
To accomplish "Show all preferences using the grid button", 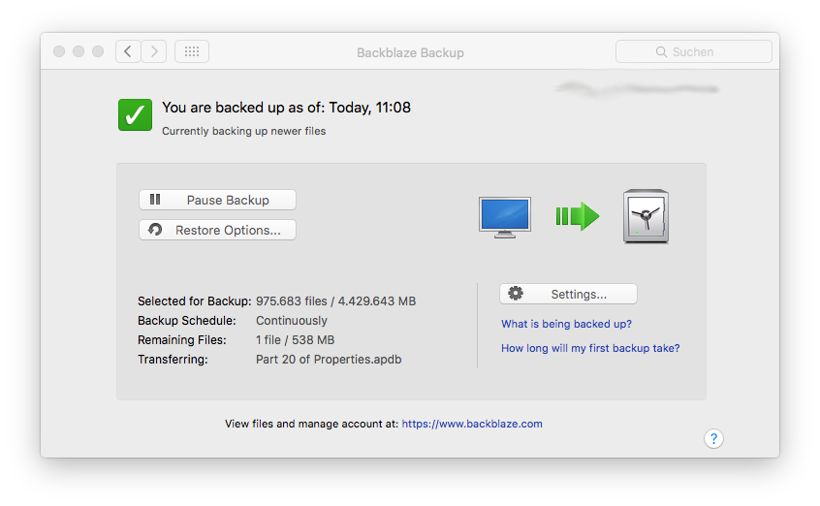I will (x=192, y=51).
